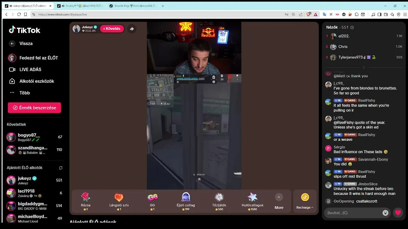Open the emoji picker in chat

coord(385,213)
